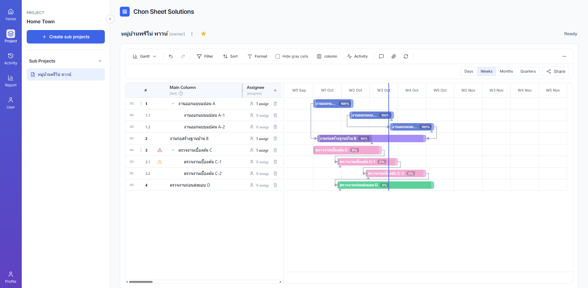This screenshot has width=588, height=288.
Task: Open the project title kebab menu
Action: click(x=192, y=34)
